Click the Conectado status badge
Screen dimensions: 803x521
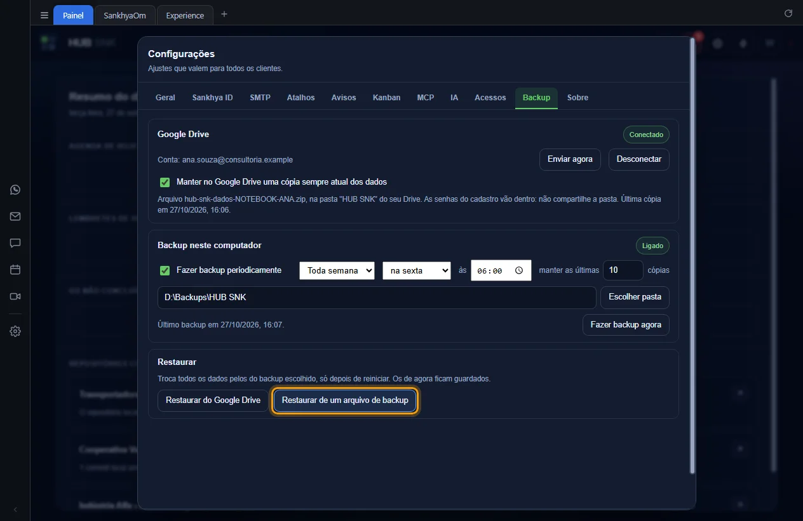pos(646,135)
